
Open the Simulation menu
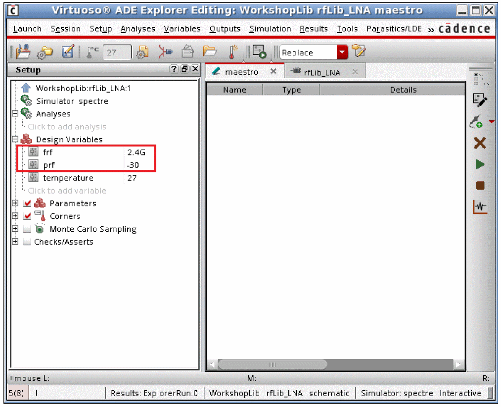coord(270,29)
